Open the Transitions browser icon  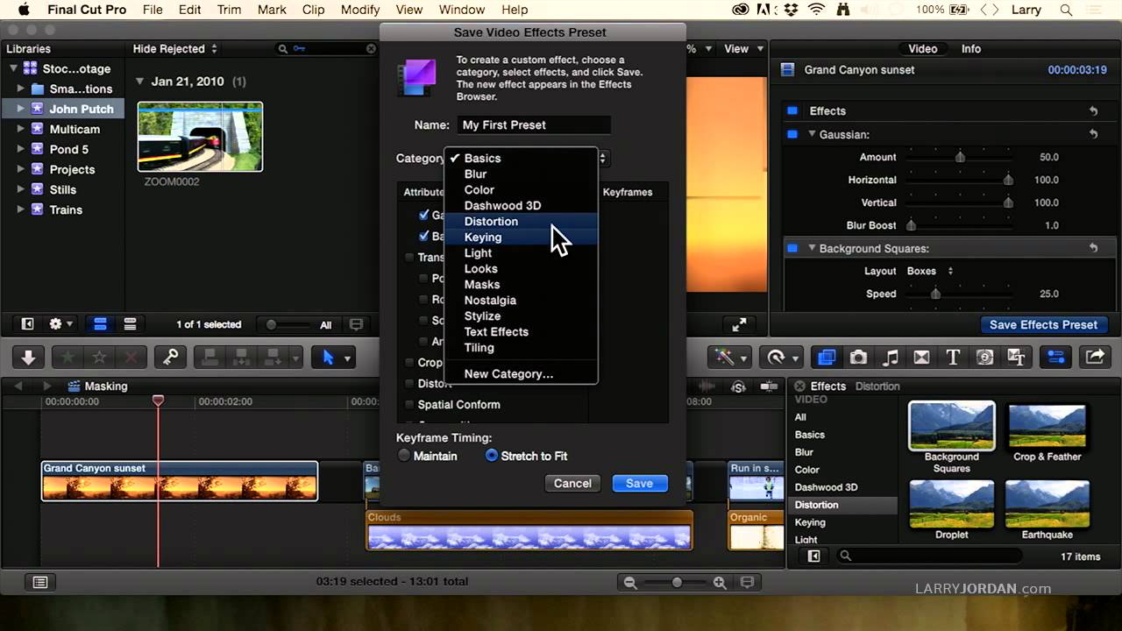click(921, 357)
